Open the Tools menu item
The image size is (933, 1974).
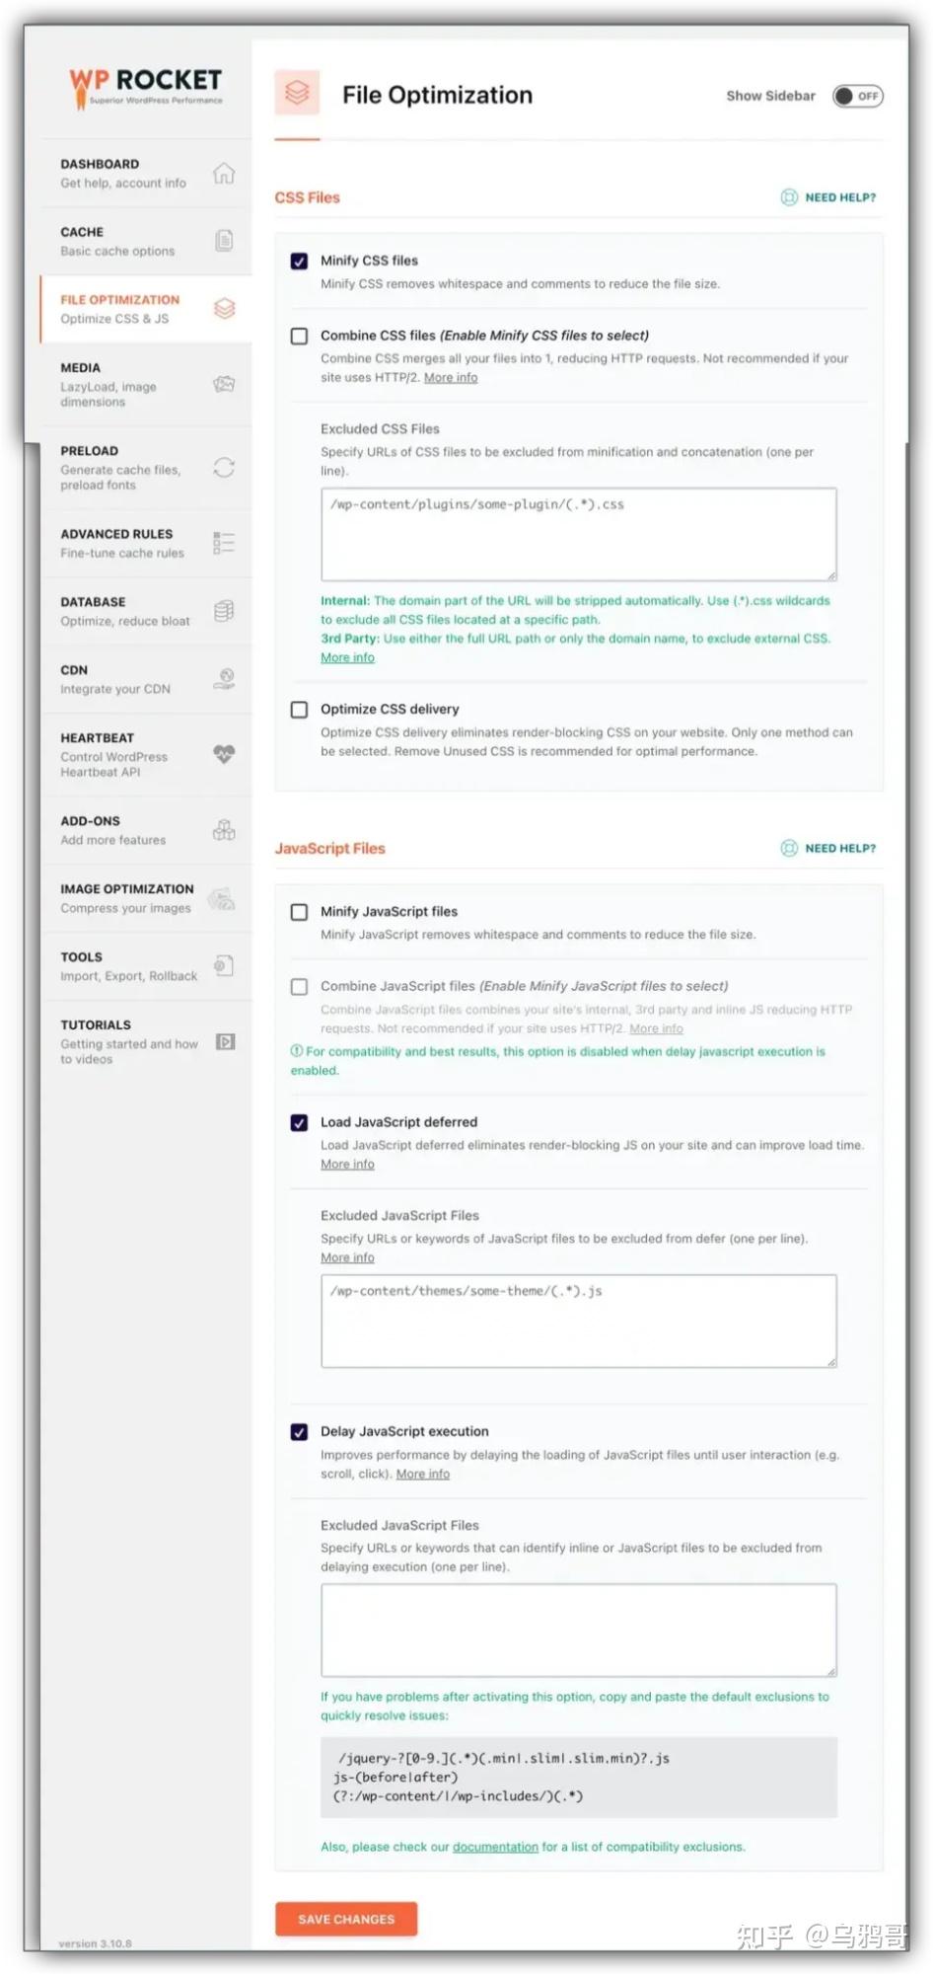click(x=82, y=957)
